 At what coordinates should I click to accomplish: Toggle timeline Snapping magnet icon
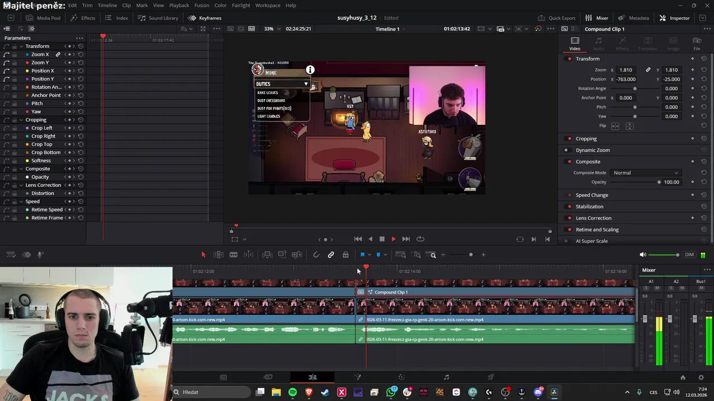pyautogui.click(x=316, y=255)
